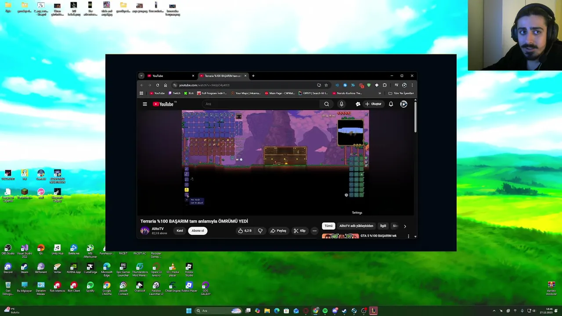Open Spotify desktop shortcut
562x316 pixels.
click(90, 287)
